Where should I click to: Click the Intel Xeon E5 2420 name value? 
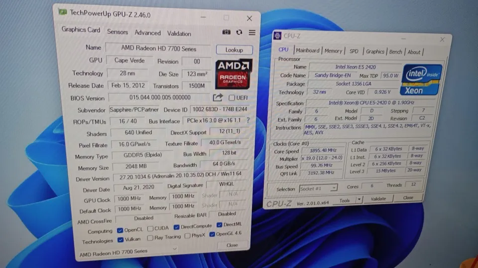point(355,67)
